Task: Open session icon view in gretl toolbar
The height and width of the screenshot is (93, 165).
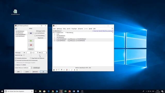Action: coord(62,70)
